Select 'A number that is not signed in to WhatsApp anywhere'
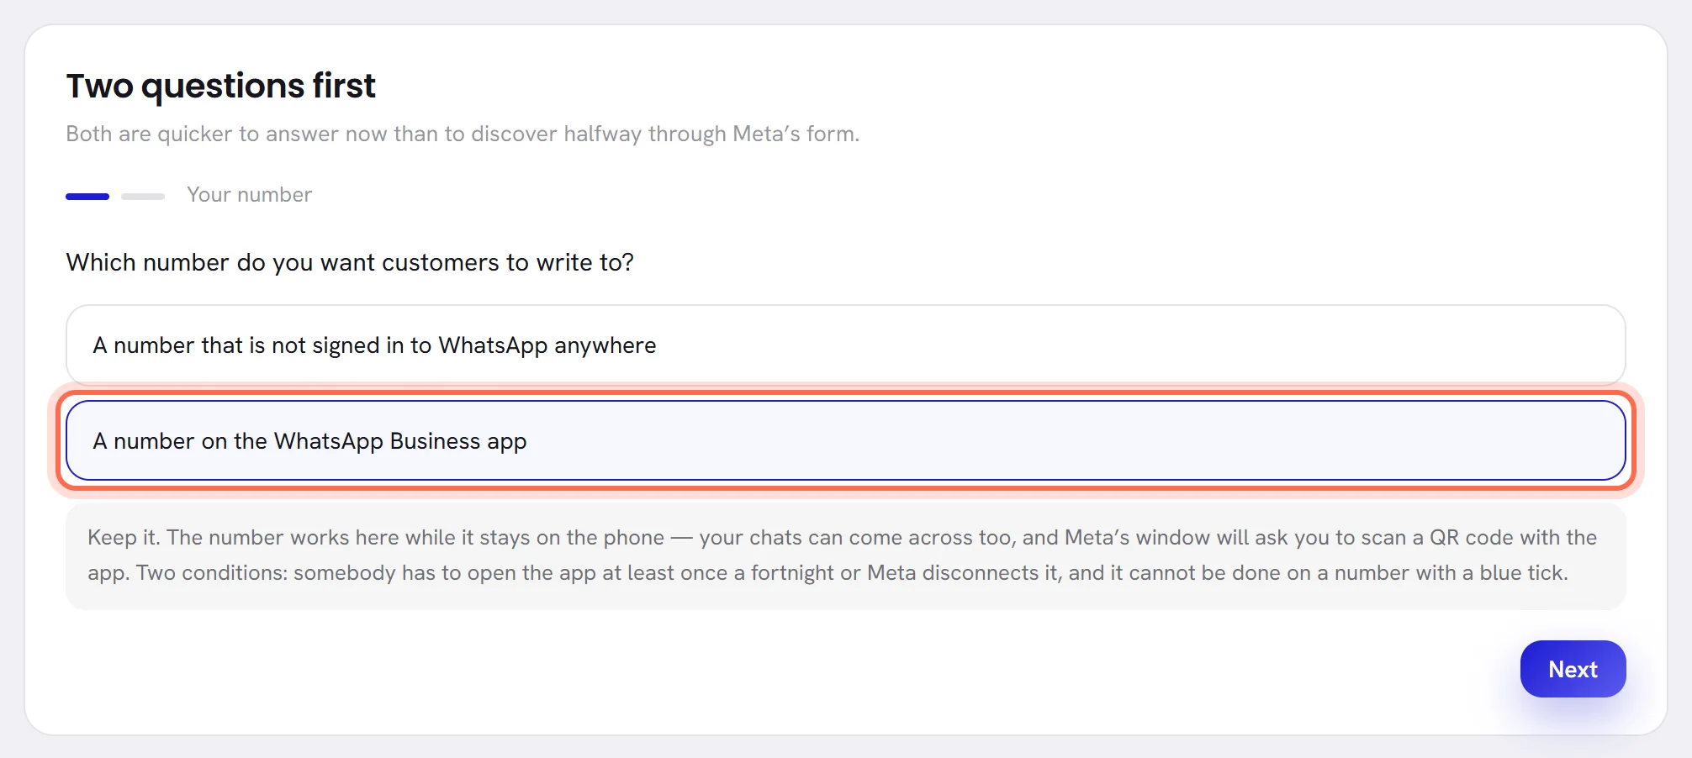This screenshot has height=758, width=1692. (845, 345)
